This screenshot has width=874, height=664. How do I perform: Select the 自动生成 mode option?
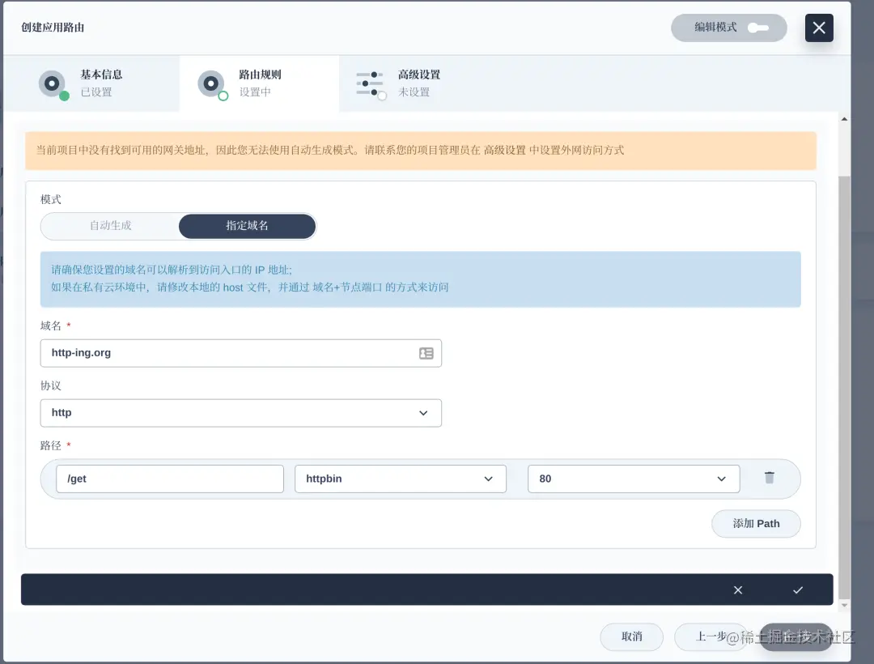point(110,226)
